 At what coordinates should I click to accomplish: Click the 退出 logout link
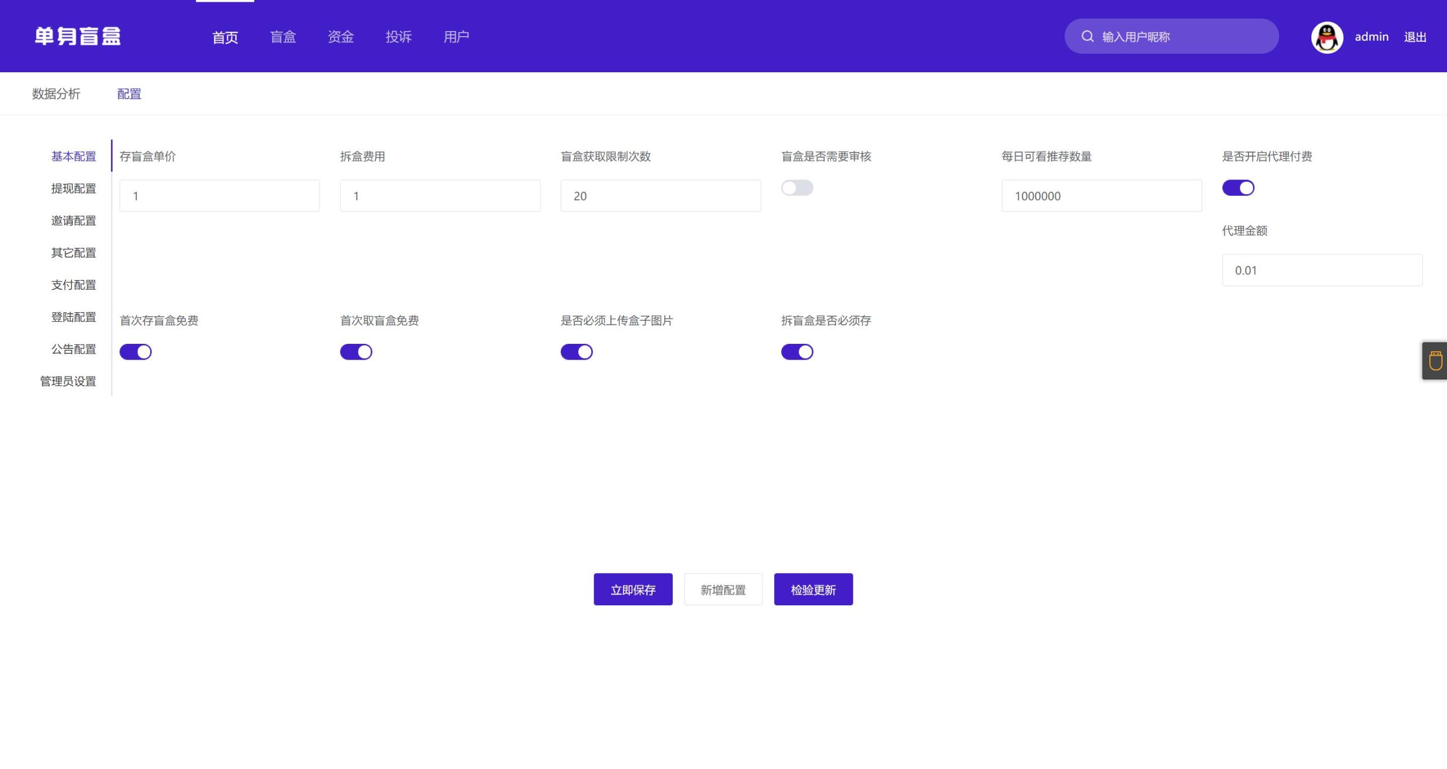click(x=1415, y=37)
